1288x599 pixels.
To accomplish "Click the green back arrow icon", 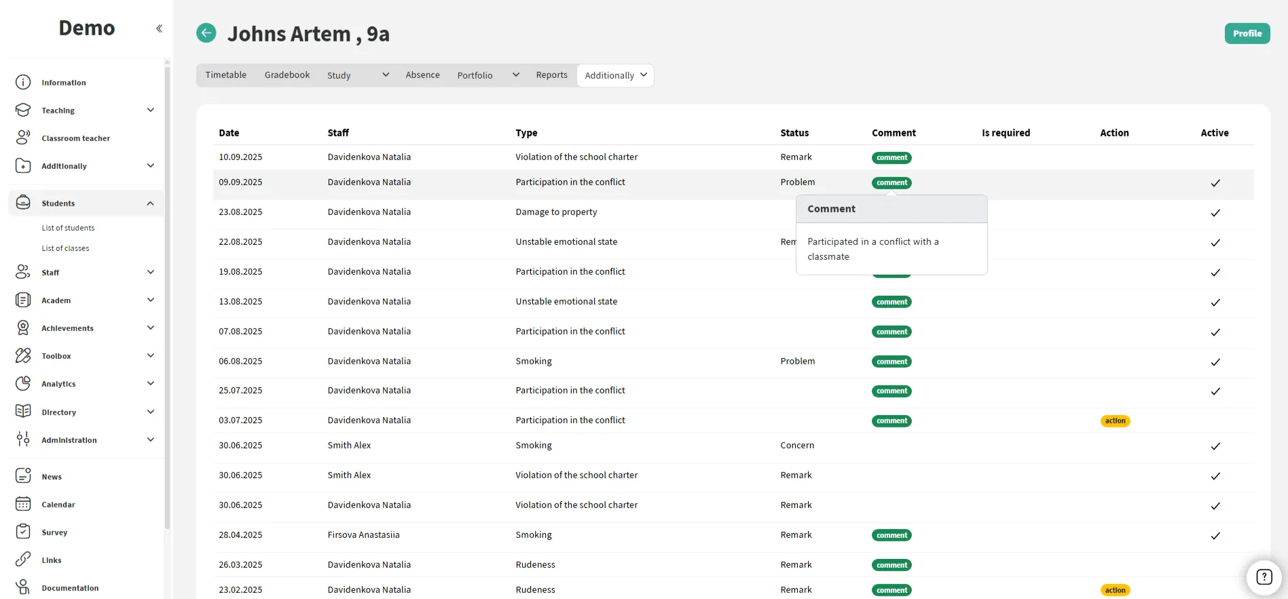I will tap(206, 33).
